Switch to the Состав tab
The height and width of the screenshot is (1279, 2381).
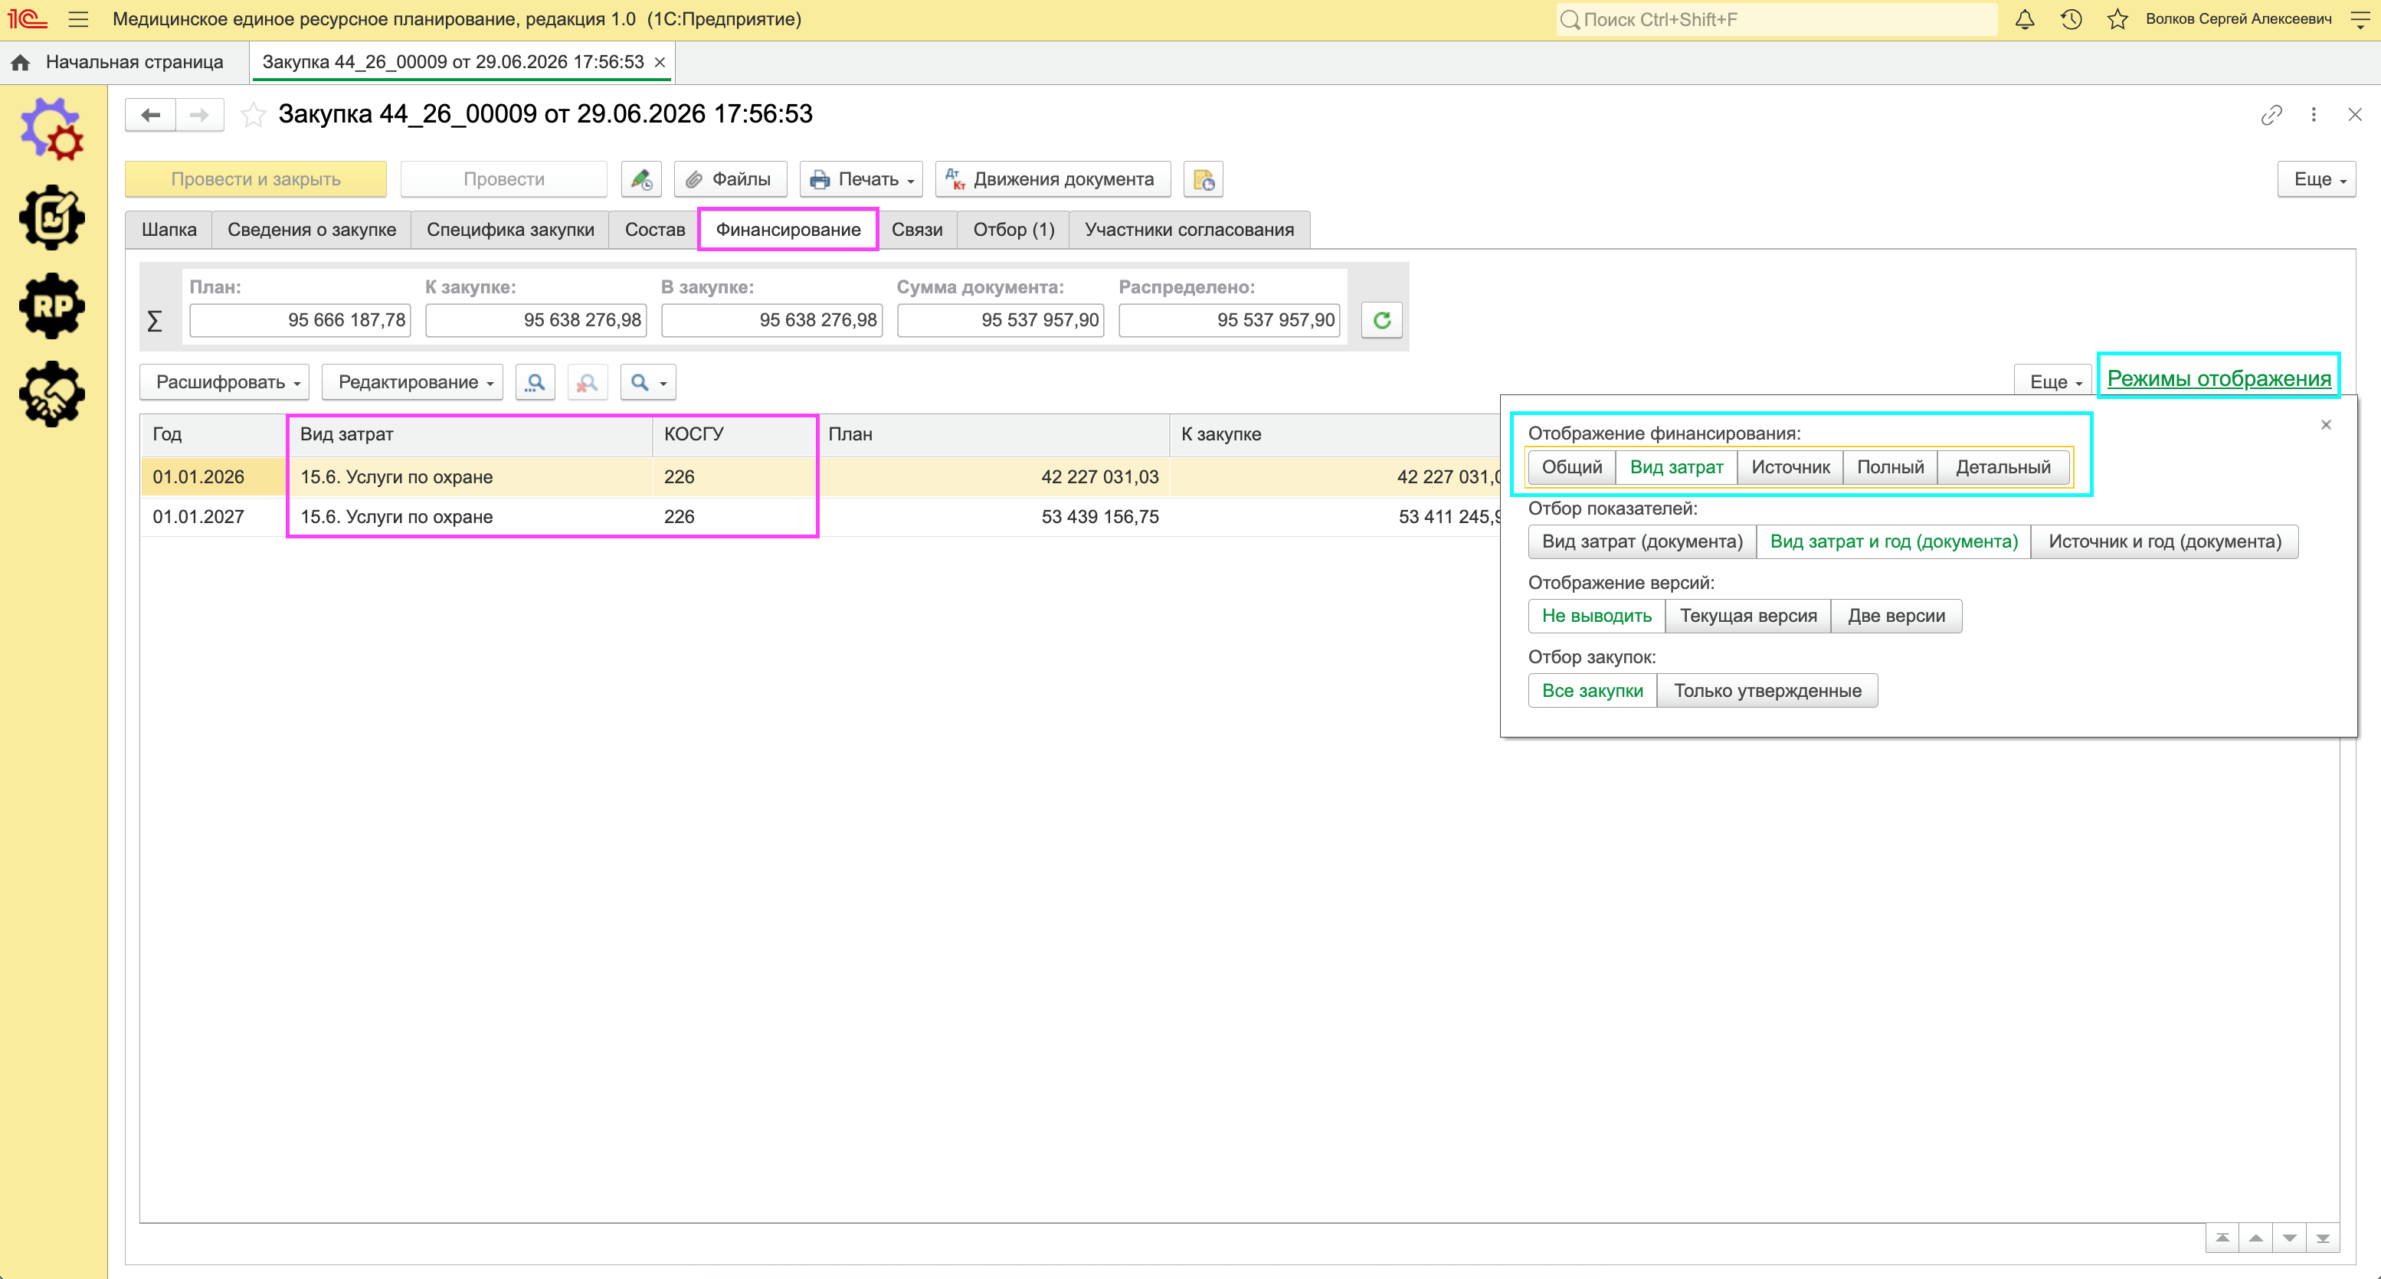tap(654, 230)
